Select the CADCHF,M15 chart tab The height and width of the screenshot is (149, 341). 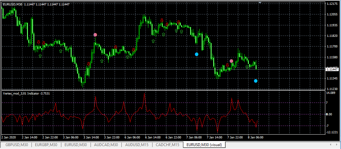pyautogui.click(x=167, y=145)
